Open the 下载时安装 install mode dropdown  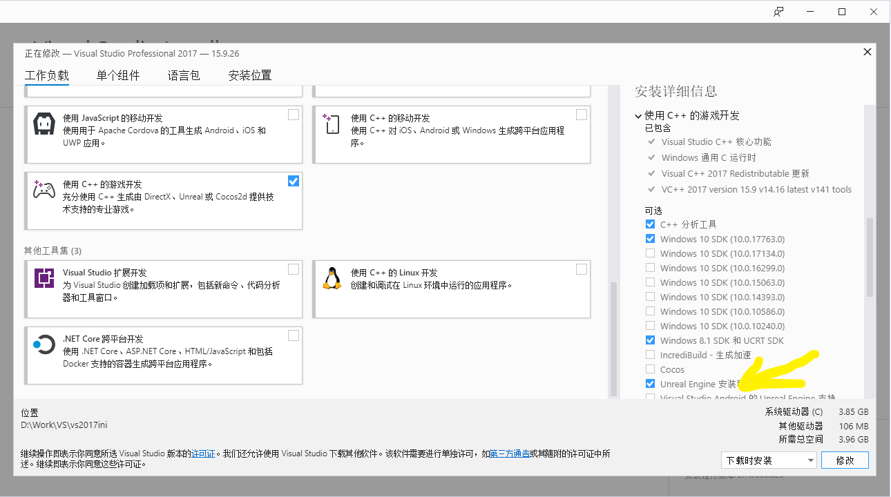pyautogui.click(x=768, y=460)
